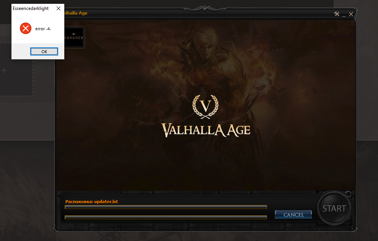Click the Esseencedarklight dialog title
378x241 pixels.
pyautogui.click(x=31, y=8)
